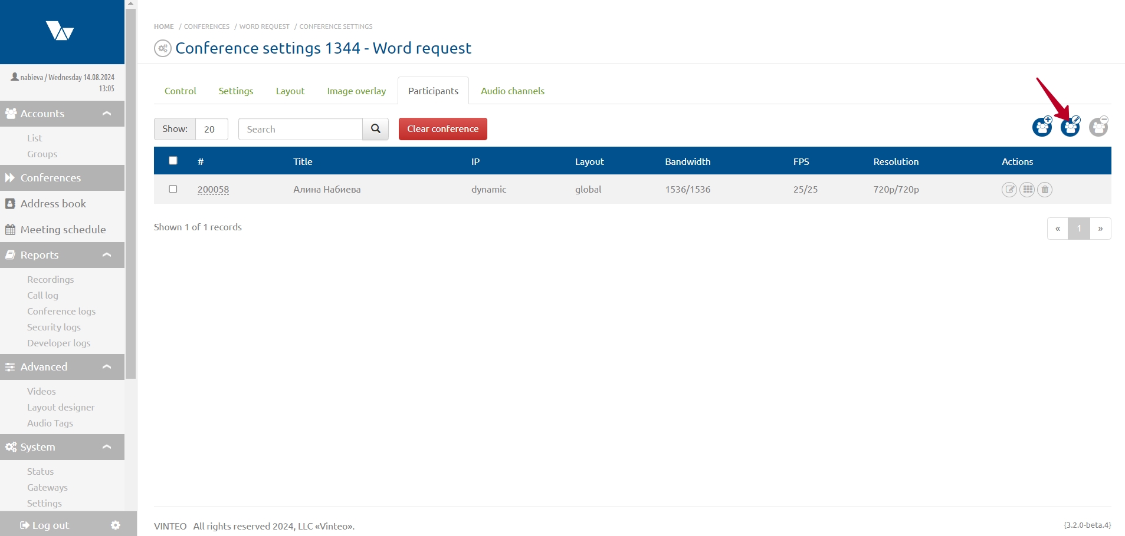Open the Settings tab of the conference

(x=236, y=91)
